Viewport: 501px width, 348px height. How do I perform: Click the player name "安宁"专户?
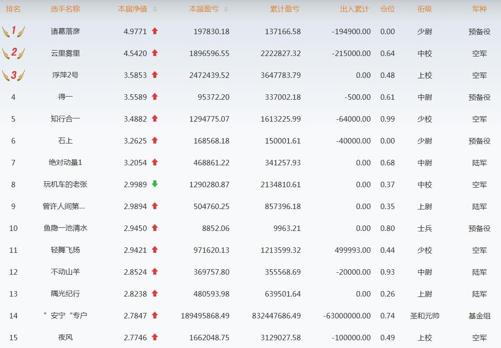[x=65, y=316]
